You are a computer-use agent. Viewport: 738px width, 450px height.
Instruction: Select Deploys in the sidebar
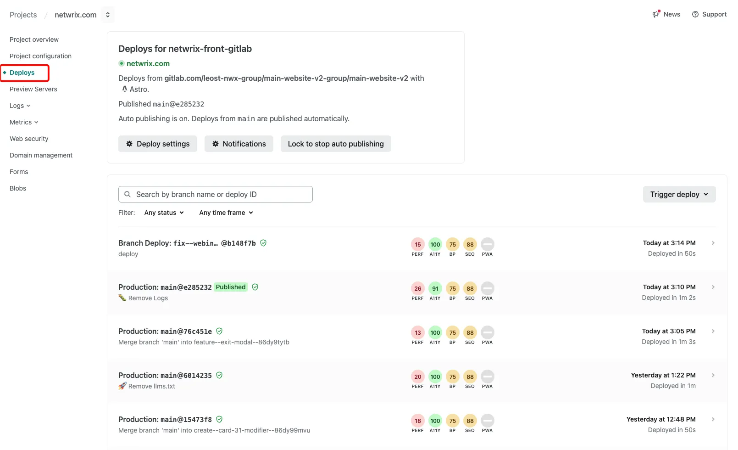22,73
